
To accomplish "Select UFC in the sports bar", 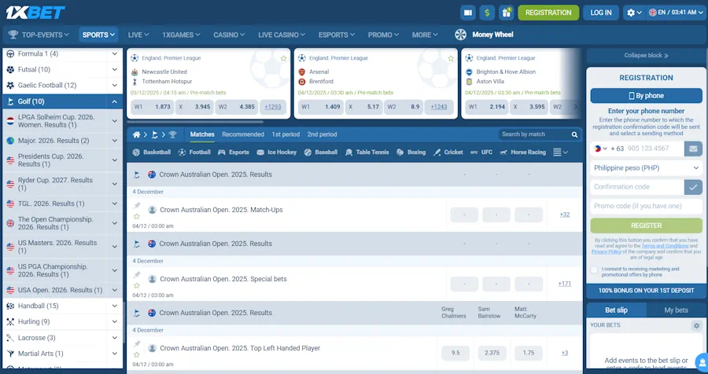I will [481, 152].
